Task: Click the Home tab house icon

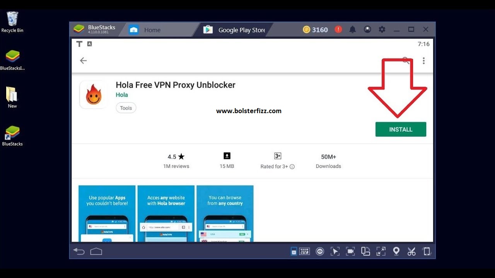Action: 134,30
